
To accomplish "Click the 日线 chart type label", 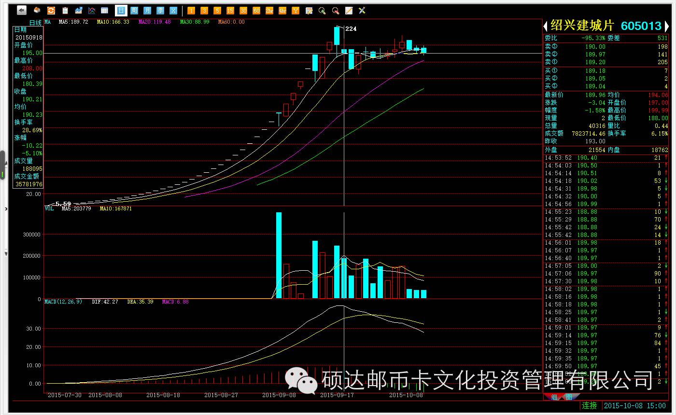I will click(x=35, y=23).
